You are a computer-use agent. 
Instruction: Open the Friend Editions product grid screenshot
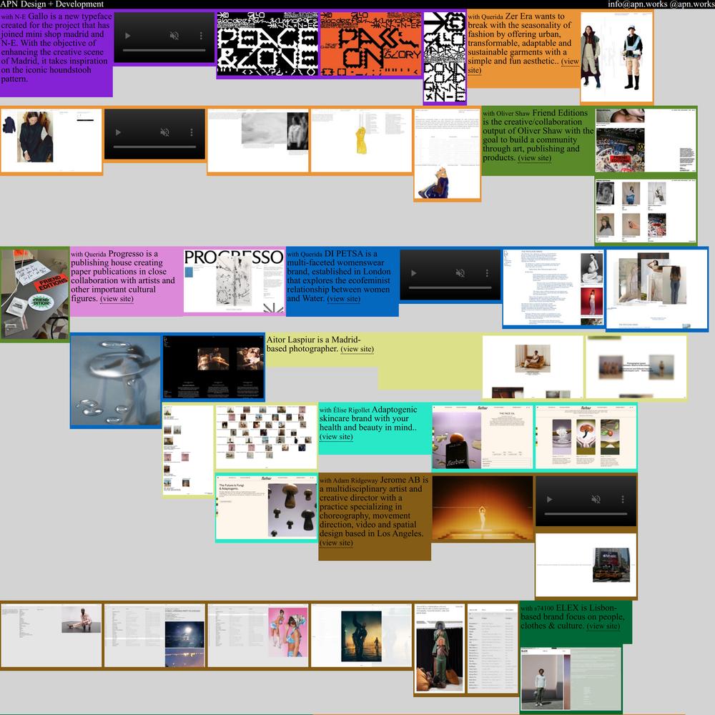pos(646,211)
